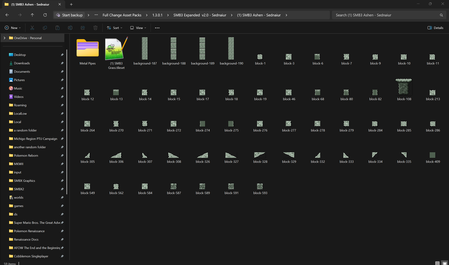Image resolution: width=449 pixels, height=265 pixels.
Task: Open the New item dropdown
Action: click(x=13, y=28)
